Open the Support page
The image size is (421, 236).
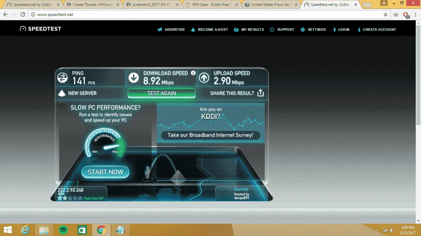tap(282, 30)
